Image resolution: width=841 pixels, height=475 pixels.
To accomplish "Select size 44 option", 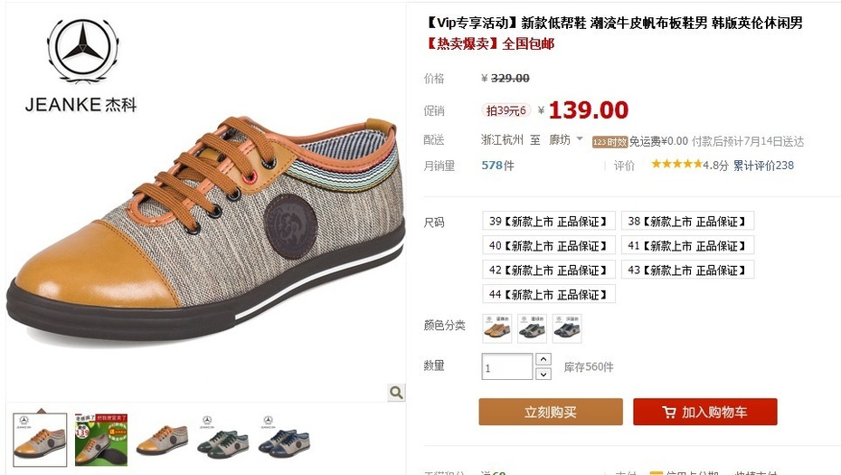I will click(549, 294).
